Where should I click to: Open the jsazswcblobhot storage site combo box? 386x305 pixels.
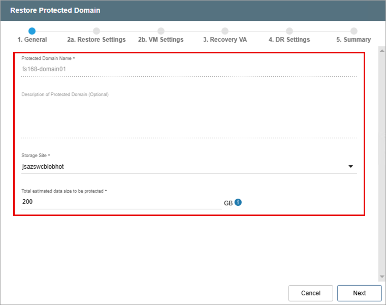point(183,166)
